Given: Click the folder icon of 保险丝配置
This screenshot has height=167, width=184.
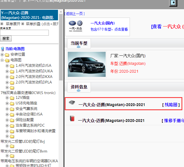Looking at the screenshot, I should click(x=12, y=120).
